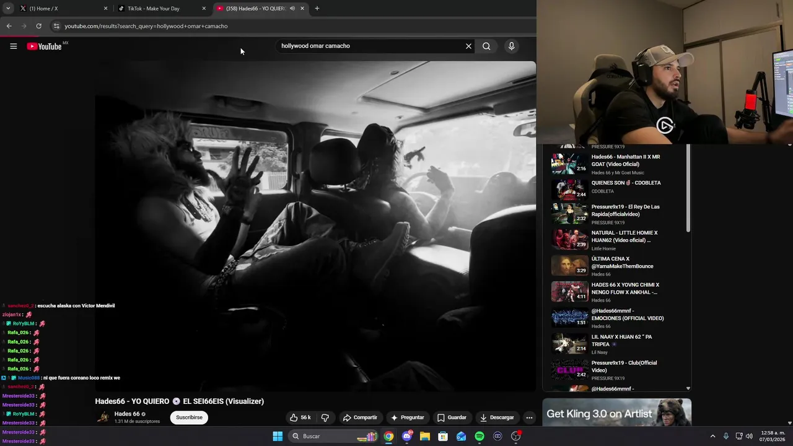Start voice search with microphone icon

(x=511, y=46)
